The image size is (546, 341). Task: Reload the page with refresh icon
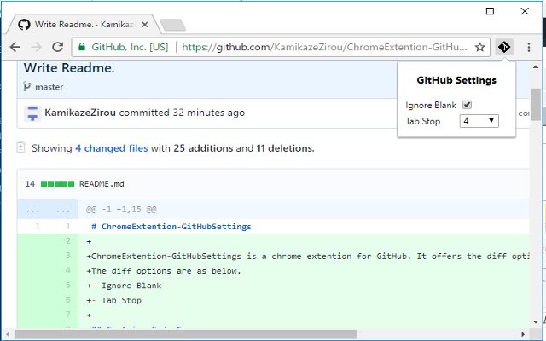tap(57, 47)
